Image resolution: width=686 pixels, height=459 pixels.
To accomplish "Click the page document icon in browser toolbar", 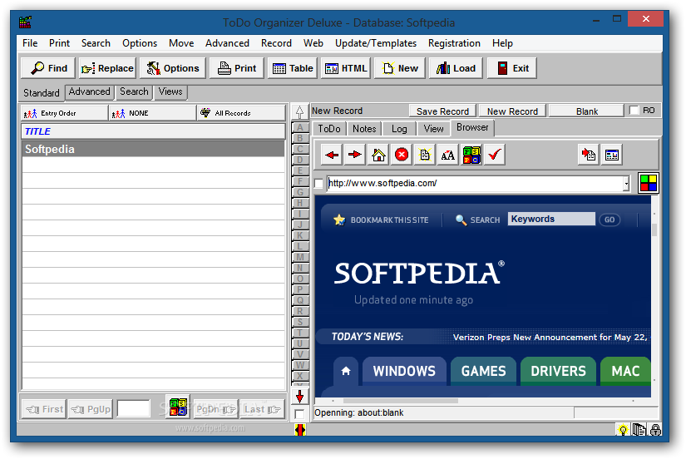I will pos(425,155).
